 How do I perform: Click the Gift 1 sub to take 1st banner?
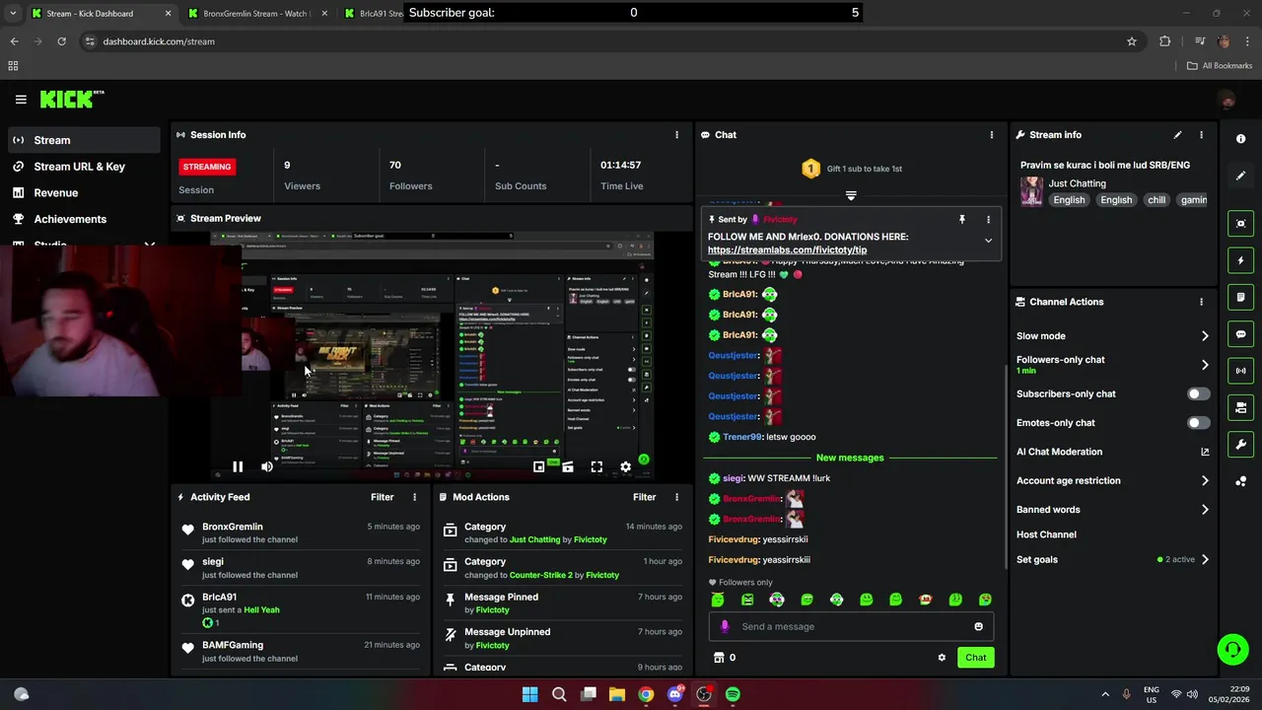[851, 169]
